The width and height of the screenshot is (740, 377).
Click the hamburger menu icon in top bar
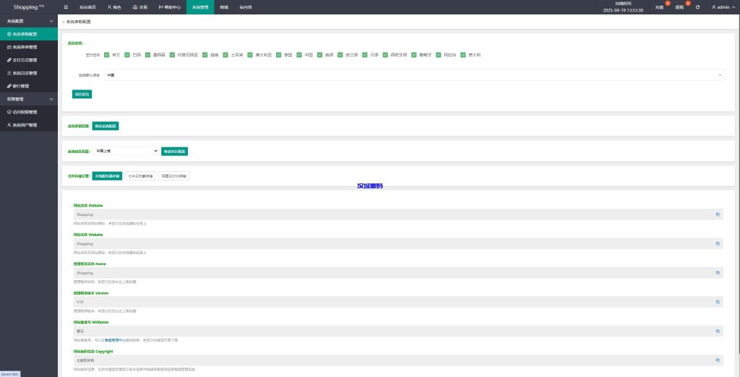click(66, 6)
